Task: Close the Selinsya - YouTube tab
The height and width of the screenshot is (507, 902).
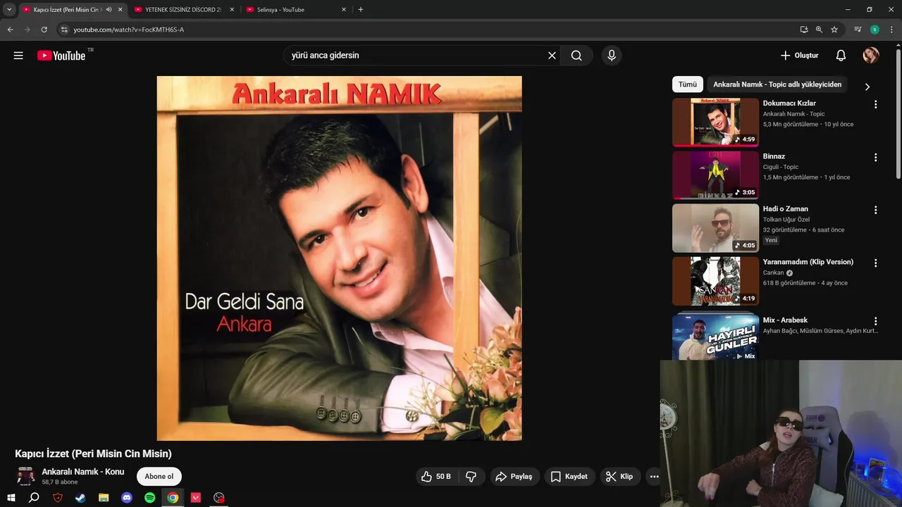Action: 344,10
